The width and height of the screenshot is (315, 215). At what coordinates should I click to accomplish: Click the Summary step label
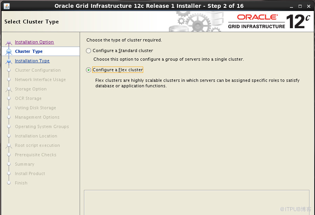[x=24, y=164]
